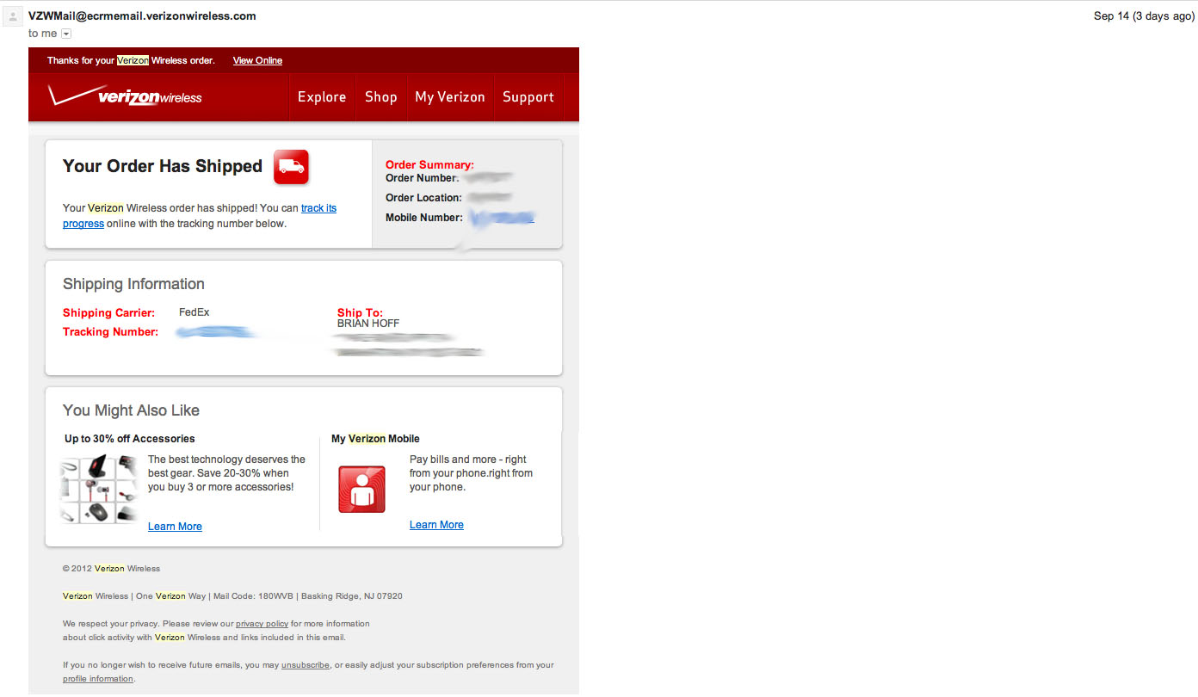This screenshot has height=697, width=1198.
Task: Click the 'Ship To:' label
Action: tap(360, 313)
